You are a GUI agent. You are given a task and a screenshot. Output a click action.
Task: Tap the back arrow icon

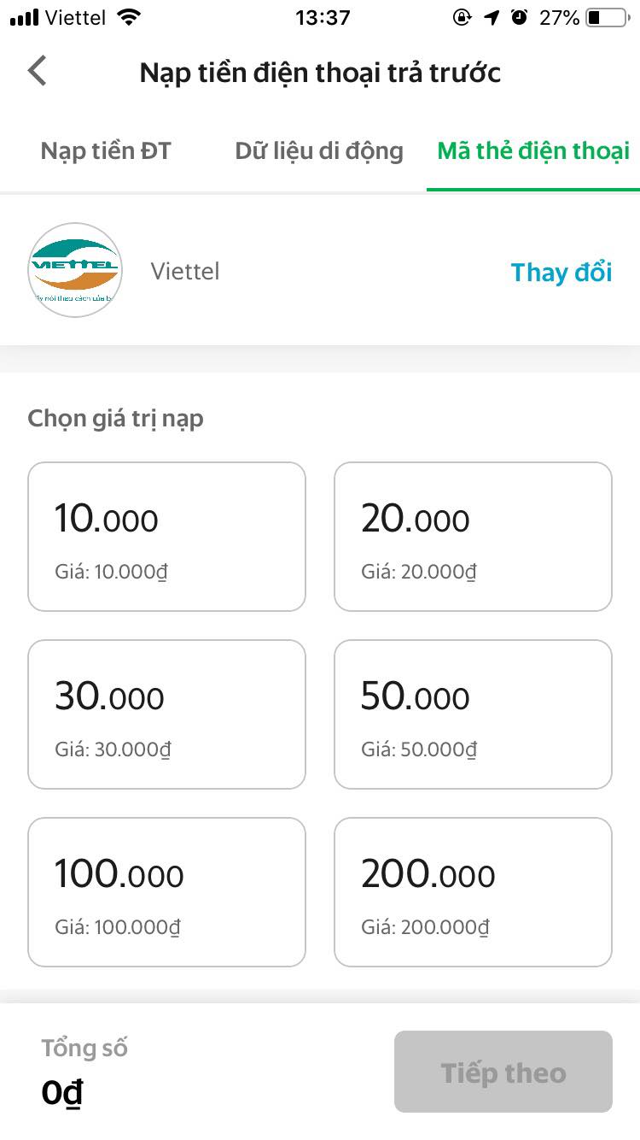coord(38,71)
